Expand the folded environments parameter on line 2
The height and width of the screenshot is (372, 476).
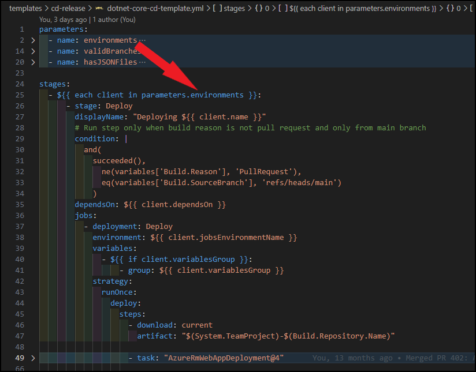click(x=33, y=40)
